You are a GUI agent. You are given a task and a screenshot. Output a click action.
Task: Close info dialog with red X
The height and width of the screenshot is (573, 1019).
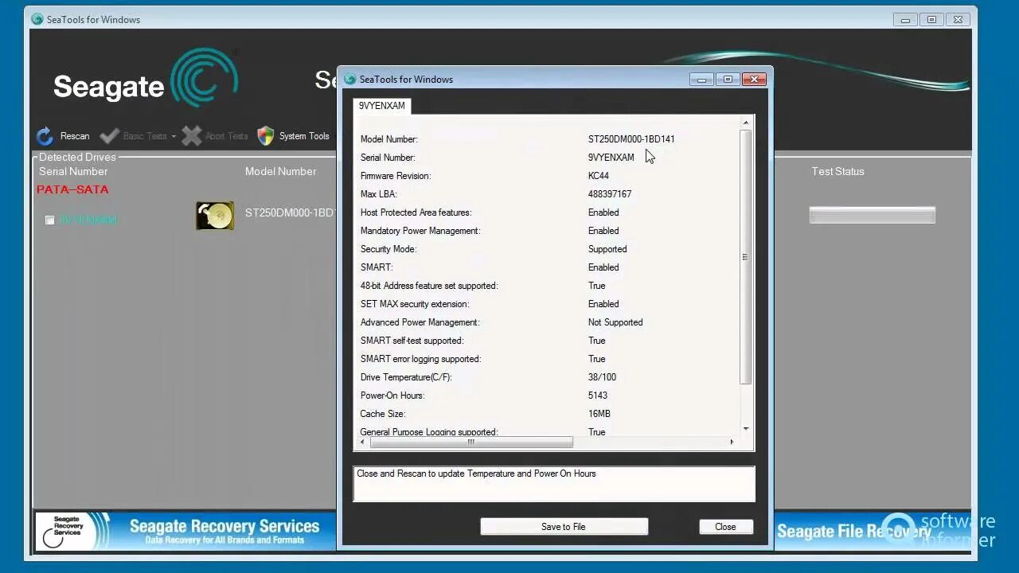click(754, 79)
